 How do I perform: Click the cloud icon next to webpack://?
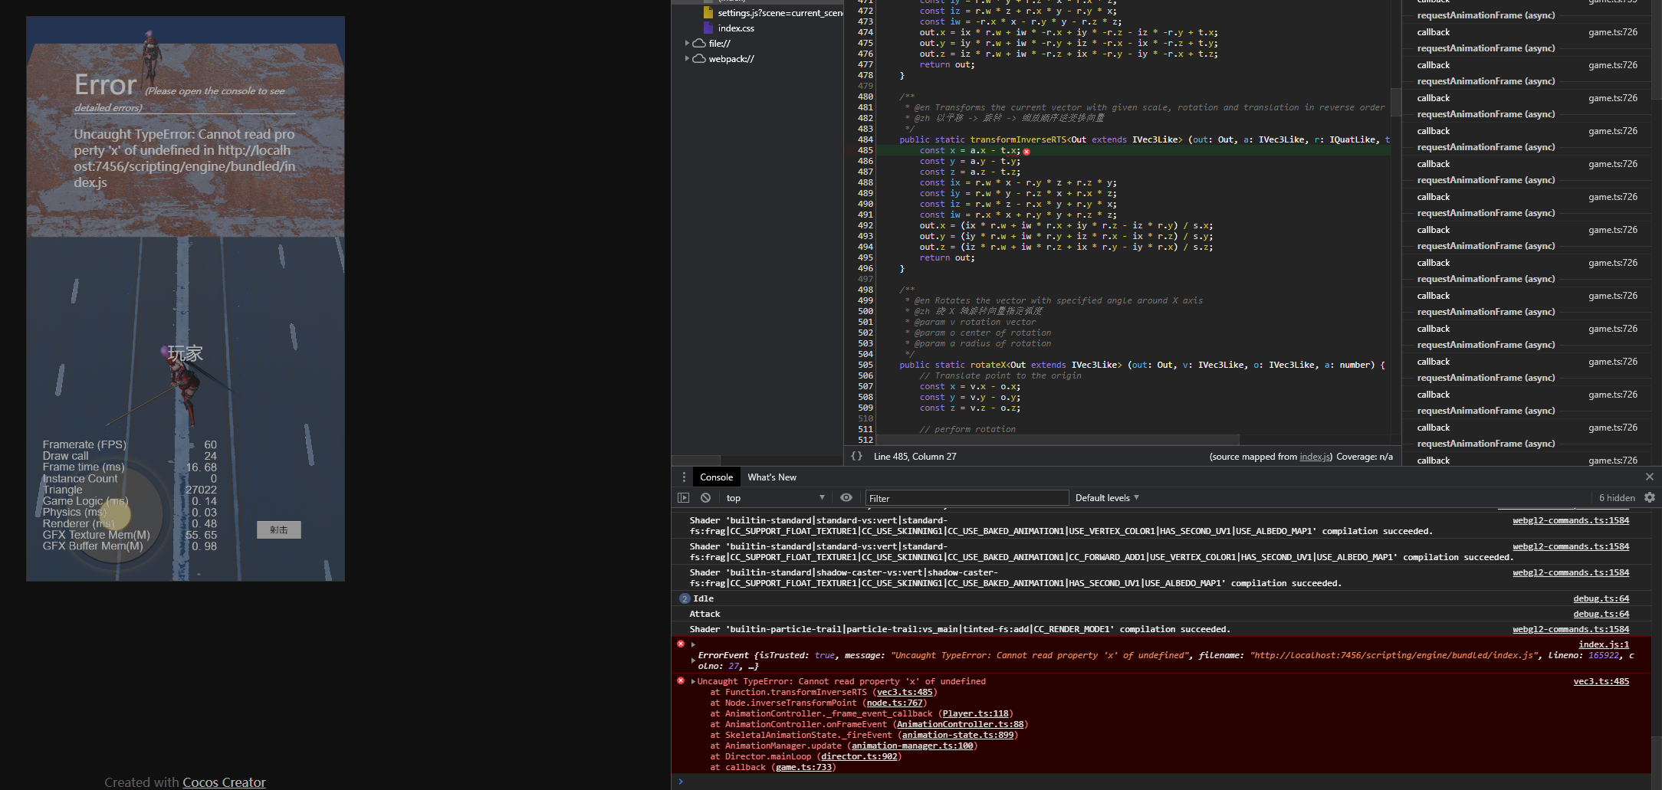tap(699, 59)
